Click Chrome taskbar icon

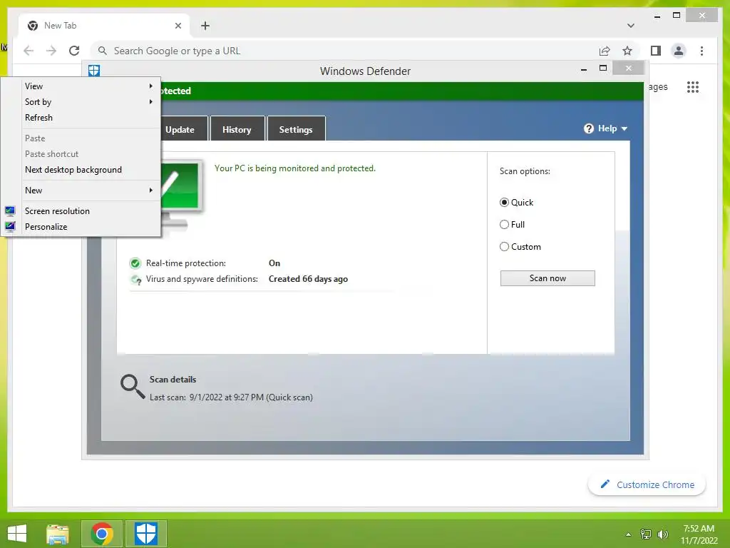(102, 534)
